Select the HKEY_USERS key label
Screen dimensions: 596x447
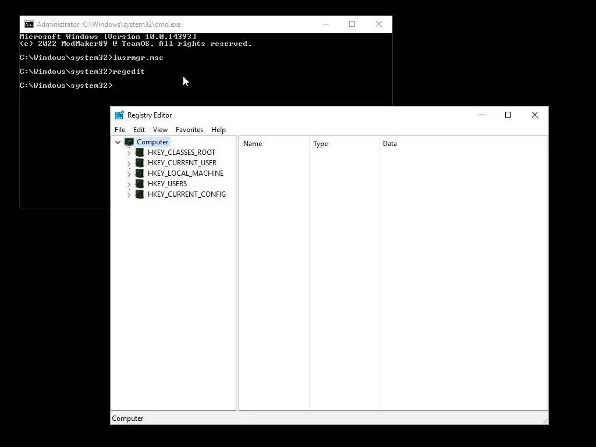tap(167, 183)
